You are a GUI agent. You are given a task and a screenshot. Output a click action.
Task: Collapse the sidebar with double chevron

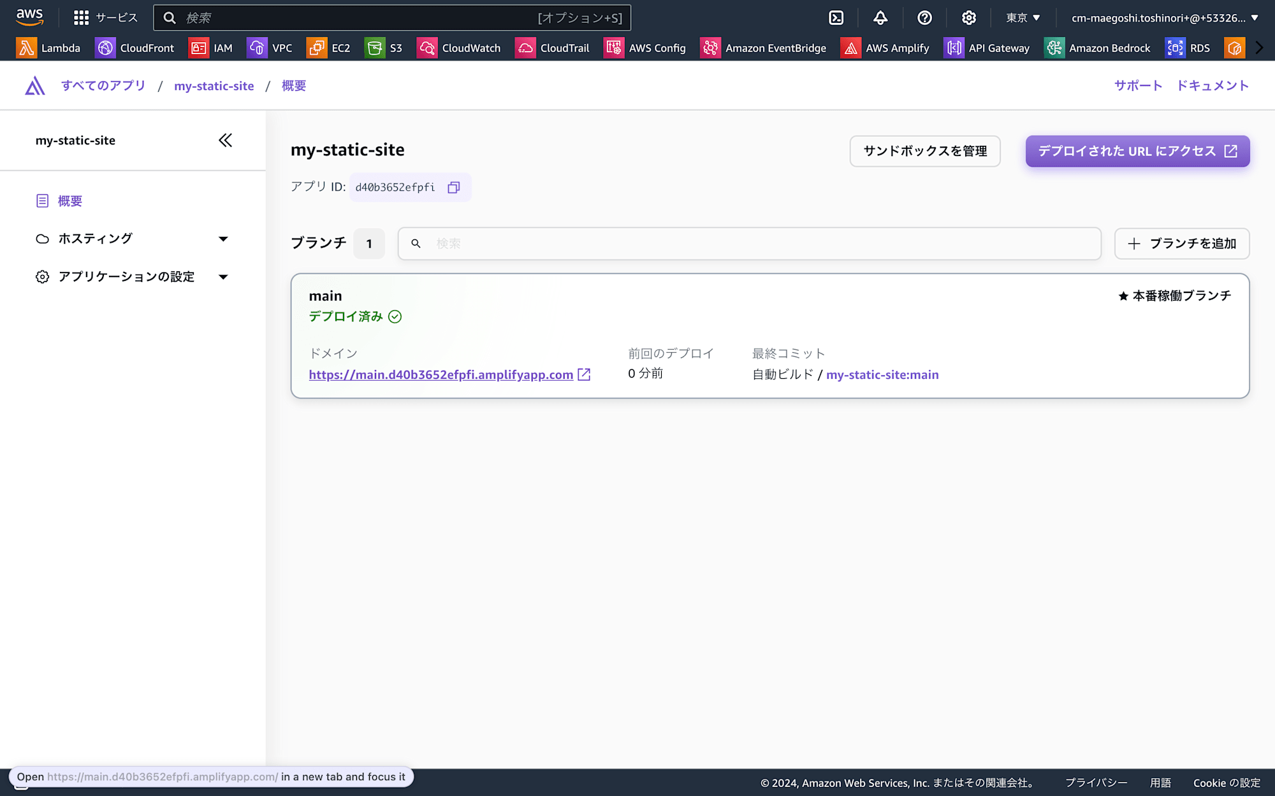[x=225, y=140]
